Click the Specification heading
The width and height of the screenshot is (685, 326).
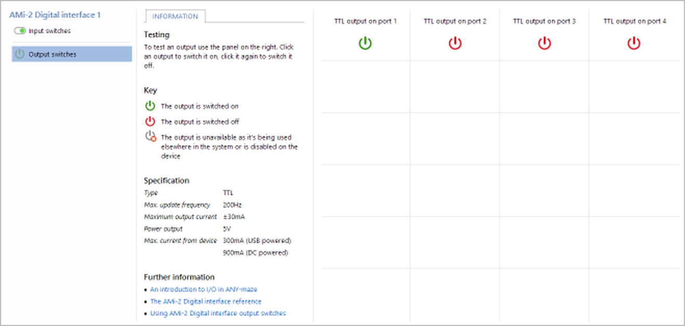coord(166,181)
